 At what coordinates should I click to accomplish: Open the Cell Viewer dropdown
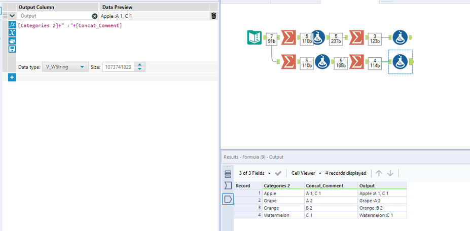tap(306, 173)
